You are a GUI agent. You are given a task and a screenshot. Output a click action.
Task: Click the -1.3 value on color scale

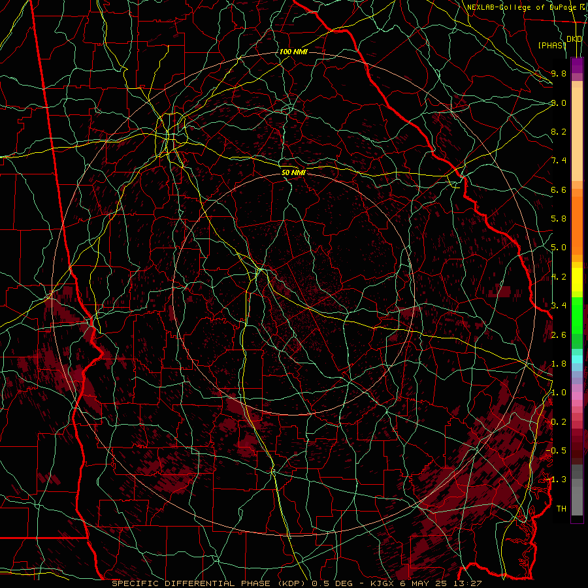556,480
